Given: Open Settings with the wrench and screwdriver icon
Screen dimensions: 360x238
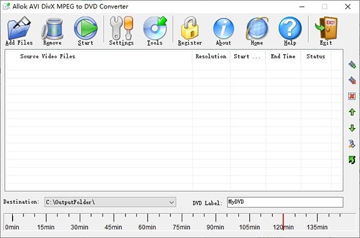Looking at the screenshot, I should 121,28.
